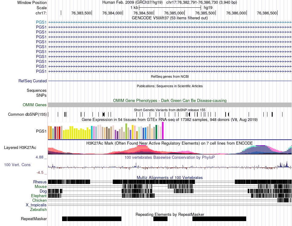
Task: Click the Window Position label
Action: coord(32,2)
